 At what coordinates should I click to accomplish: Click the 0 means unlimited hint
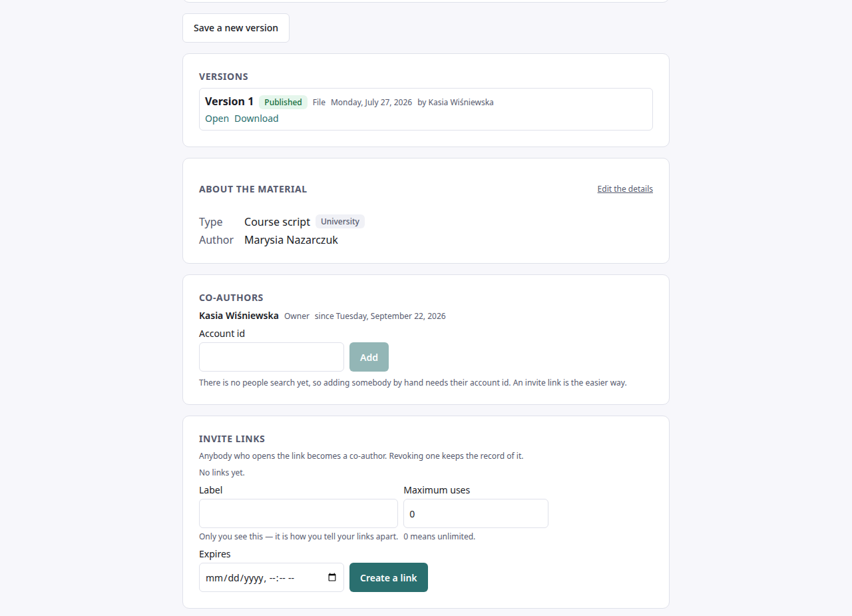[439, 537]
